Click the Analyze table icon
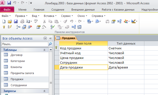 pyautogui.click(x=97, y=21)
